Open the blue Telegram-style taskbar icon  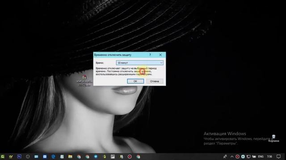coord(96,156)
